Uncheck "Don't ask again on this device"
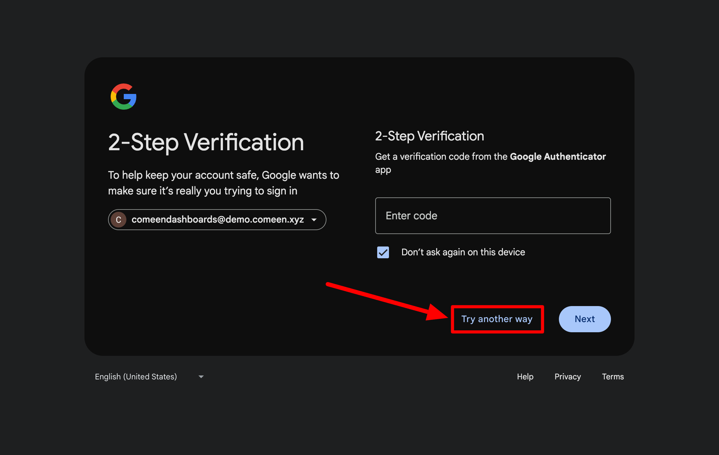719x455 pixels. (x=383, y=252)
